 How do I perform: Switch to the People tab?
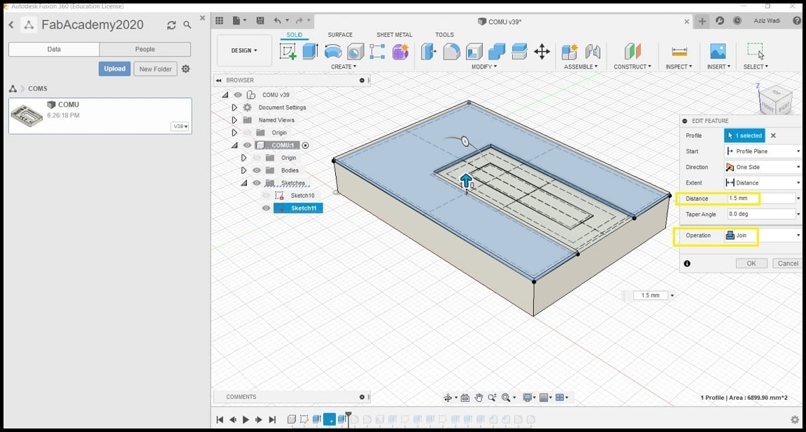pos(145,50)
